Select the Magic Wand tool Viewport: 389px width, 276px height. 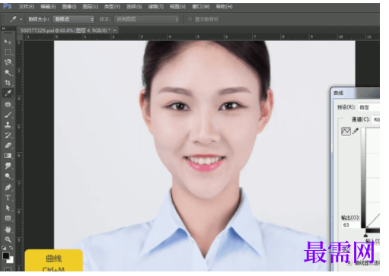click(8, 72)
